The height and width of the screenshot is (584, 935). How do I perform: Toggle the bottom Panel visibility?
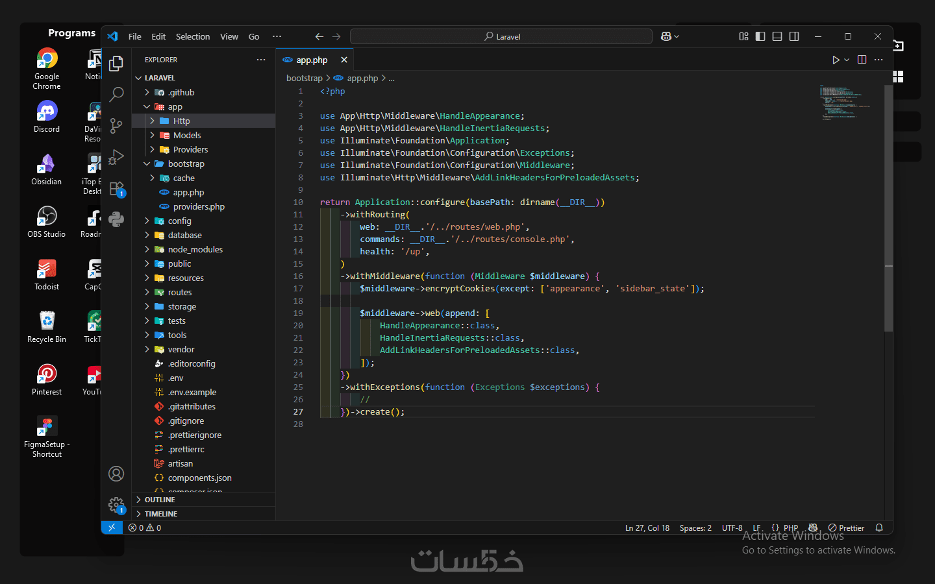[777, 36]
